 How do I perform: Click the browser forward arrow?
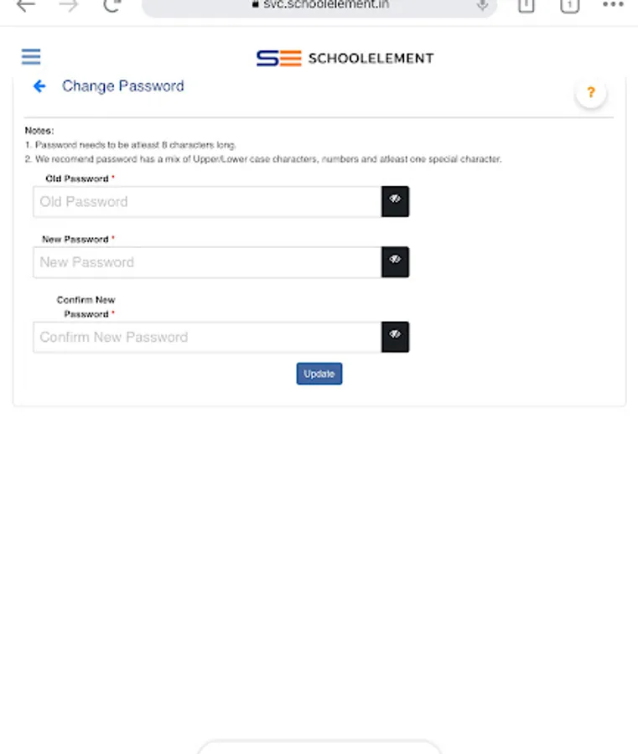pyautogui.click(x=69, y=5)
